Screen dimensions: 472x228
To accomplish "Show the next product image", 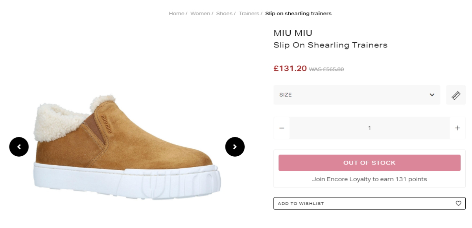I will tap(235, 147).
